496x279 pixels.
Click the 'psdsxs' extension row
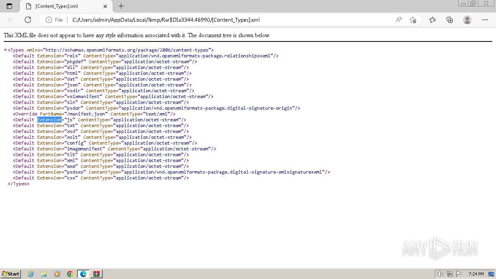click(x=172, y=172)
